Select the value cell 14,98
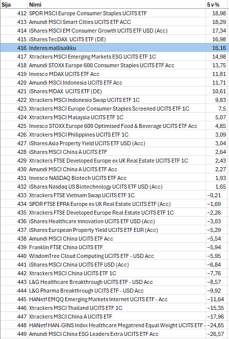This screenshot has width=229, height=339. 216,57
